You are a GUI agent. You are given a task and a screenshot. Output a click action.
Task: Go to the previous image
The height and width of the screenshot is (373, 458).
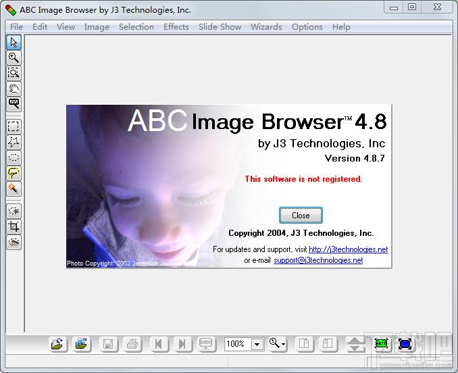pos(159,344)
